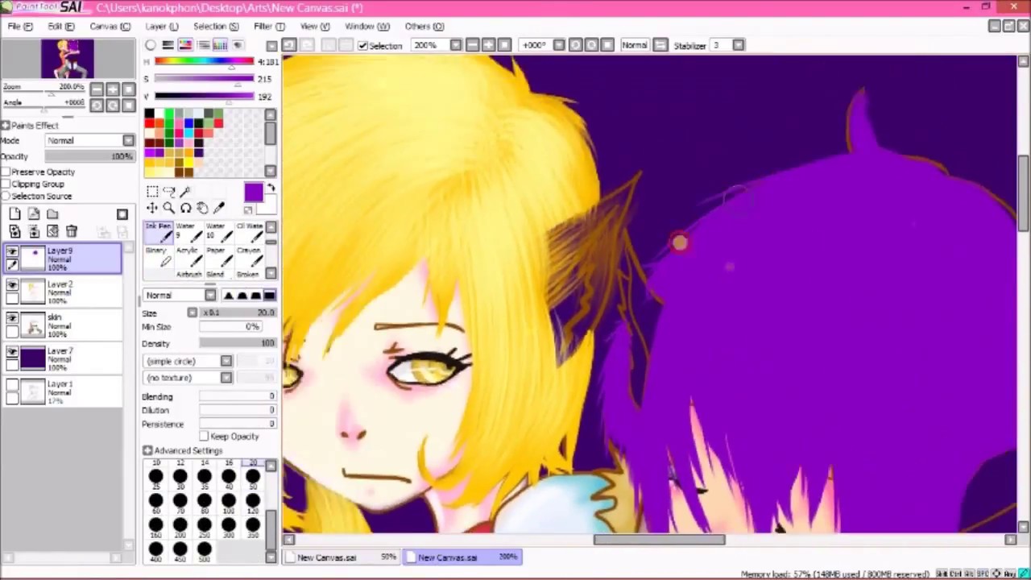Click the Undo button in toolbar
The height and width of the screenshot is (580, 1031).
point(289,45)
